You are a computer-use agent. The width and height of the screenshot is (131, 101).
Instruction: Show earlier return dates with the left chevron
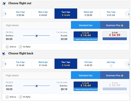6,64
